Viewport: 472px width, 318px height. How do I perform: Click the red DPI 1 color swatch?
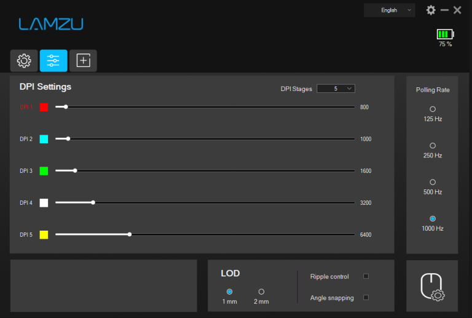(44, 107)
